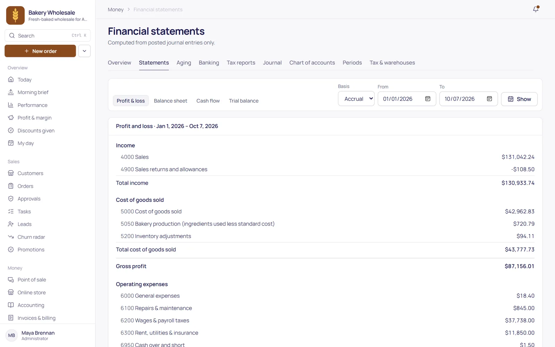Open the Promotions sidebar item
The height and width of the screenshot is (347, 555).
click(x=48, y=249)
